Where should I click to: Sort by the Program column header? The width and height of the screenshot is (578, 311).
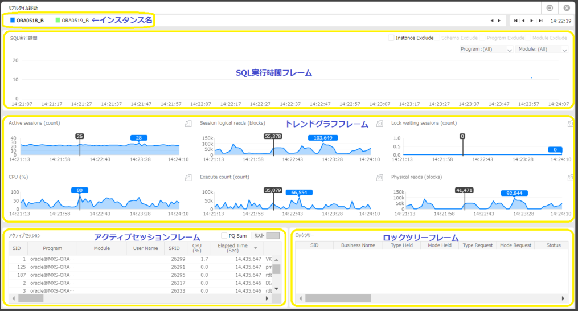[x=52, y=248]
